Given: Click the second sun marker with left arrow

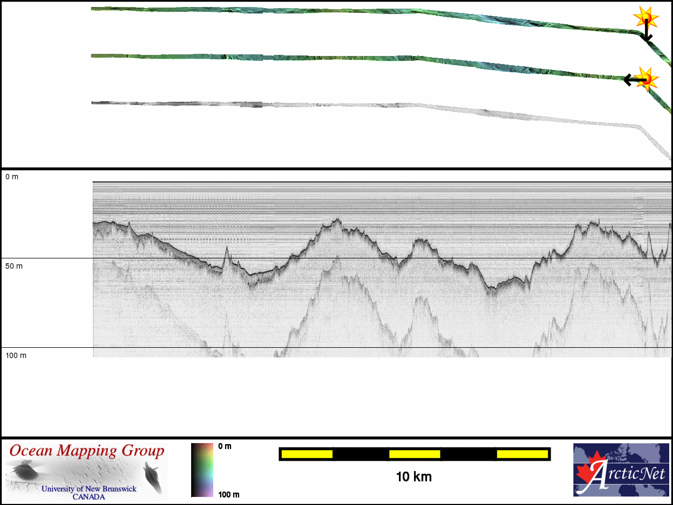Looking at the screenshot, I should coord(648,79).
